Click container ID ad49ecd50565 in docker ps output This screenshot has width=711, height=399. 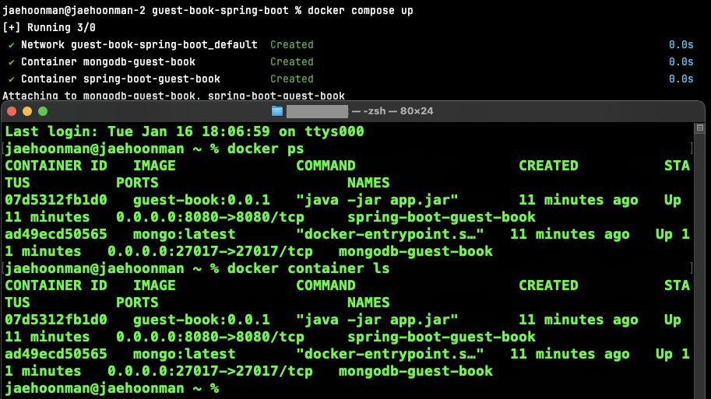(56, 235)
